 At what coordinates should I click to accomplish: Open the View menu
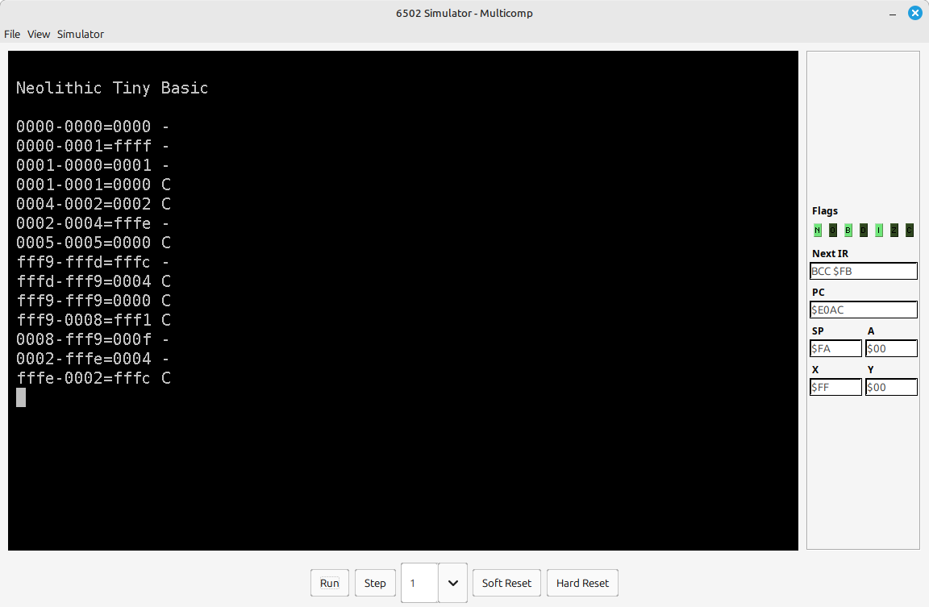pyautogui.click(x=39, y=34)
